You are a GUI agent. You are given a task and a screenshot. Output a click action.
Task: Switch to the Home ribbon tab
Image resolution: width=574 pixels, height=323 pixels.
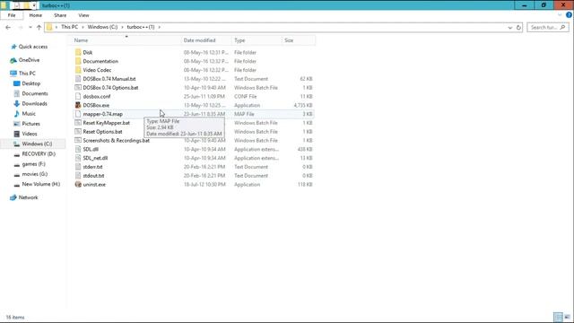coord(36,15)
